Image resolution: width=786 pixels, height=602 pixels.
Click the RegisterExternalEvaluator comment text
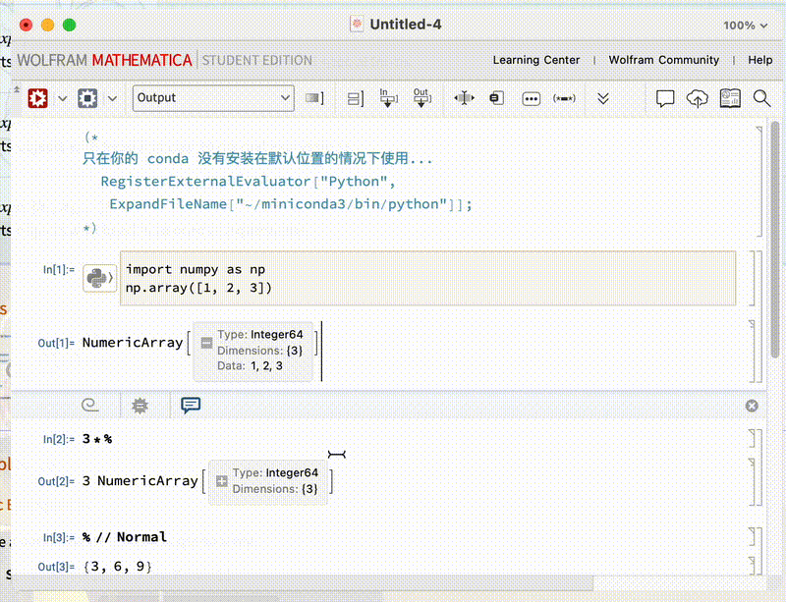(x=248, y=182)
